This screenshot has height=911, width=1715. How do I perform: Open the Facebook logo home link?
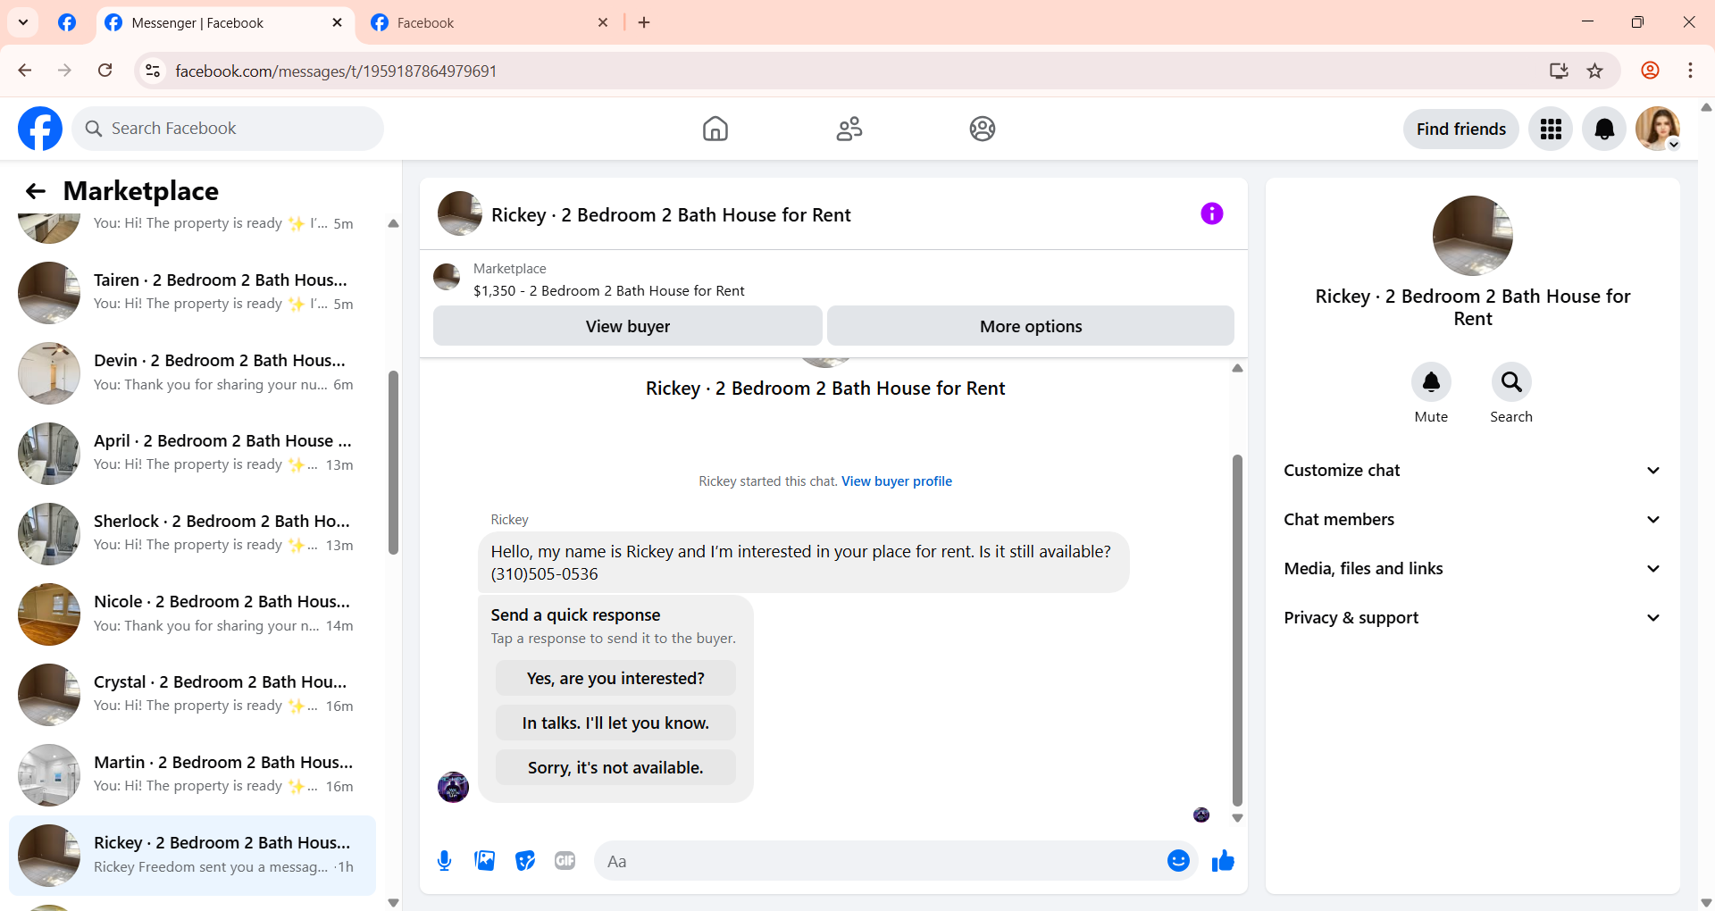[x=40, y=129]
